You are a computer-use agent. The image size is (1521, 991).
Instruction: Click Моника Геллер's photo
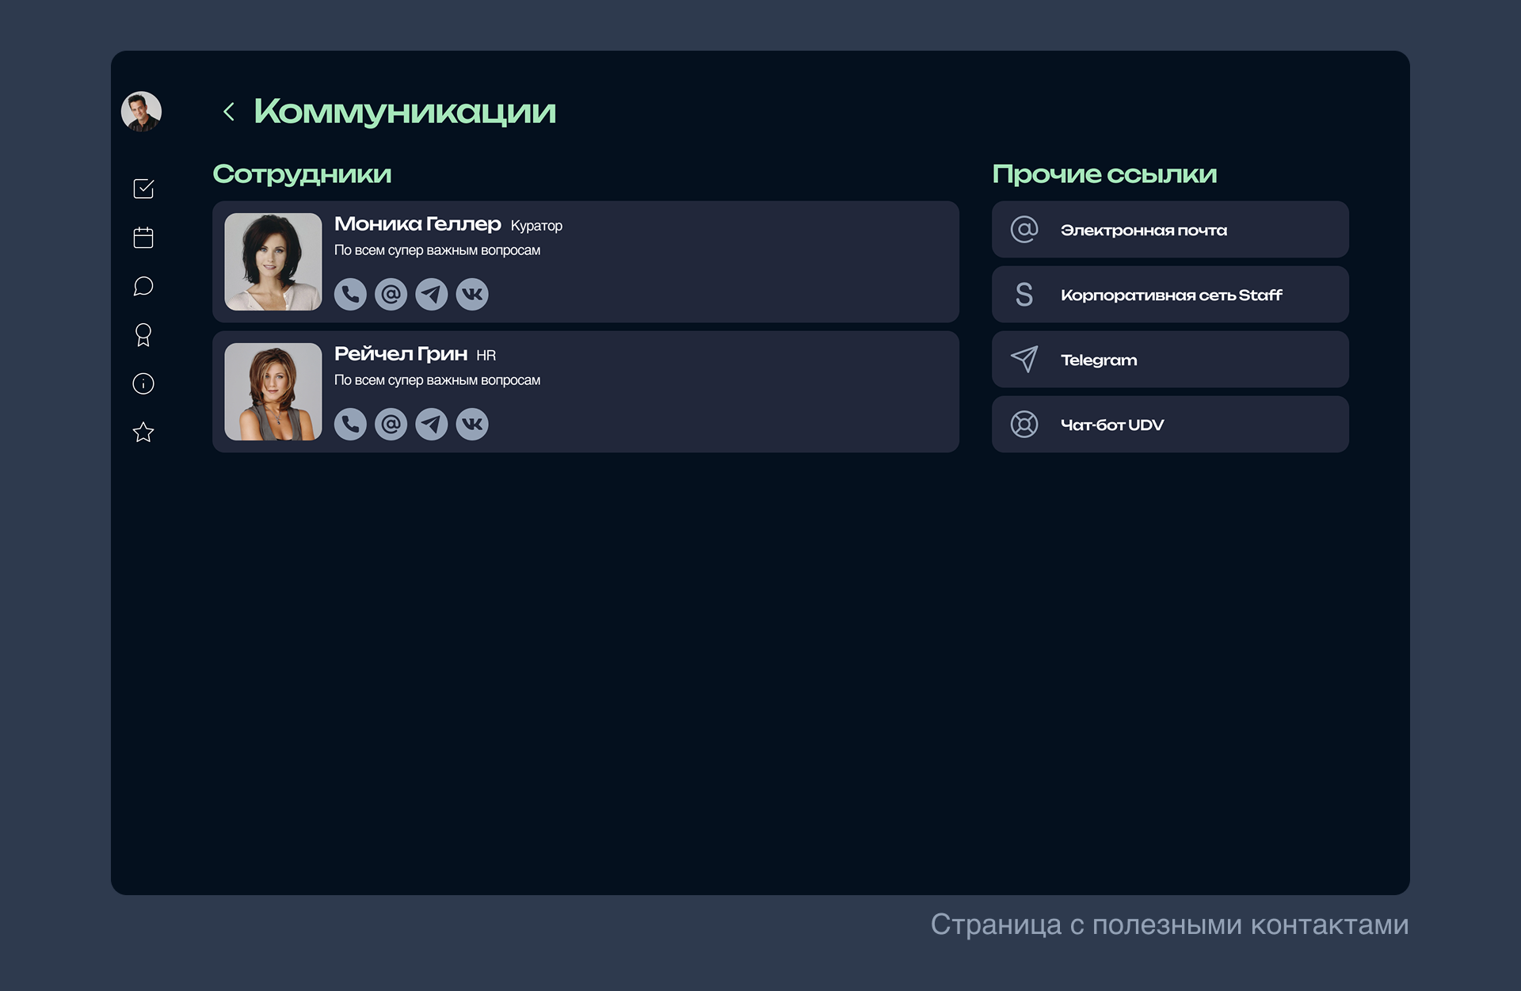click(273, 261)
